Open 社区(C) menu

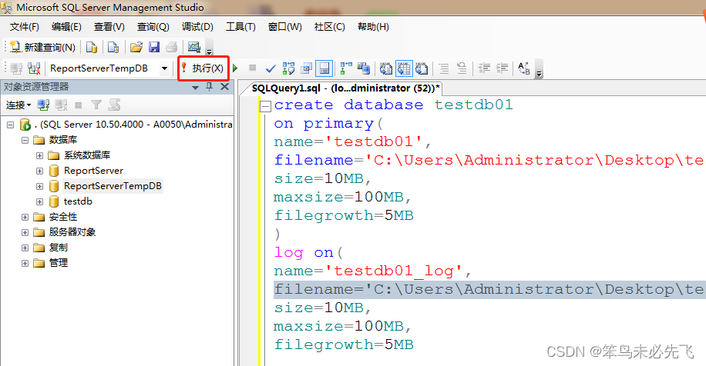tap(330, 27)
